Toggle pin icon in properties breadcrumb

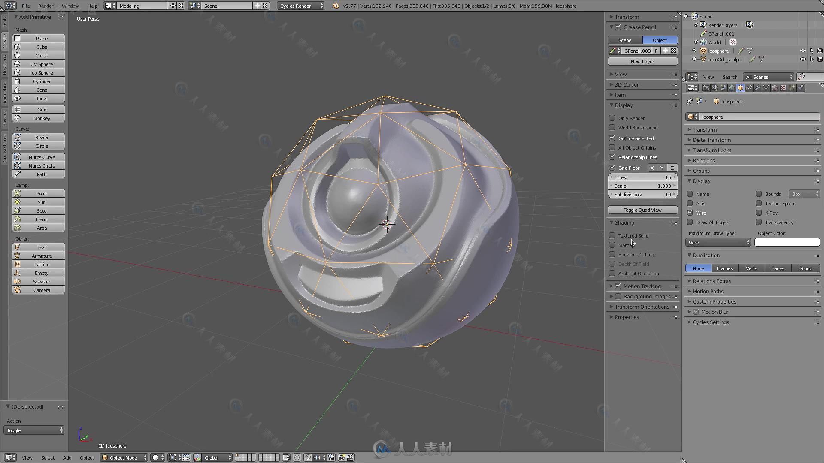tap(689, 102)
